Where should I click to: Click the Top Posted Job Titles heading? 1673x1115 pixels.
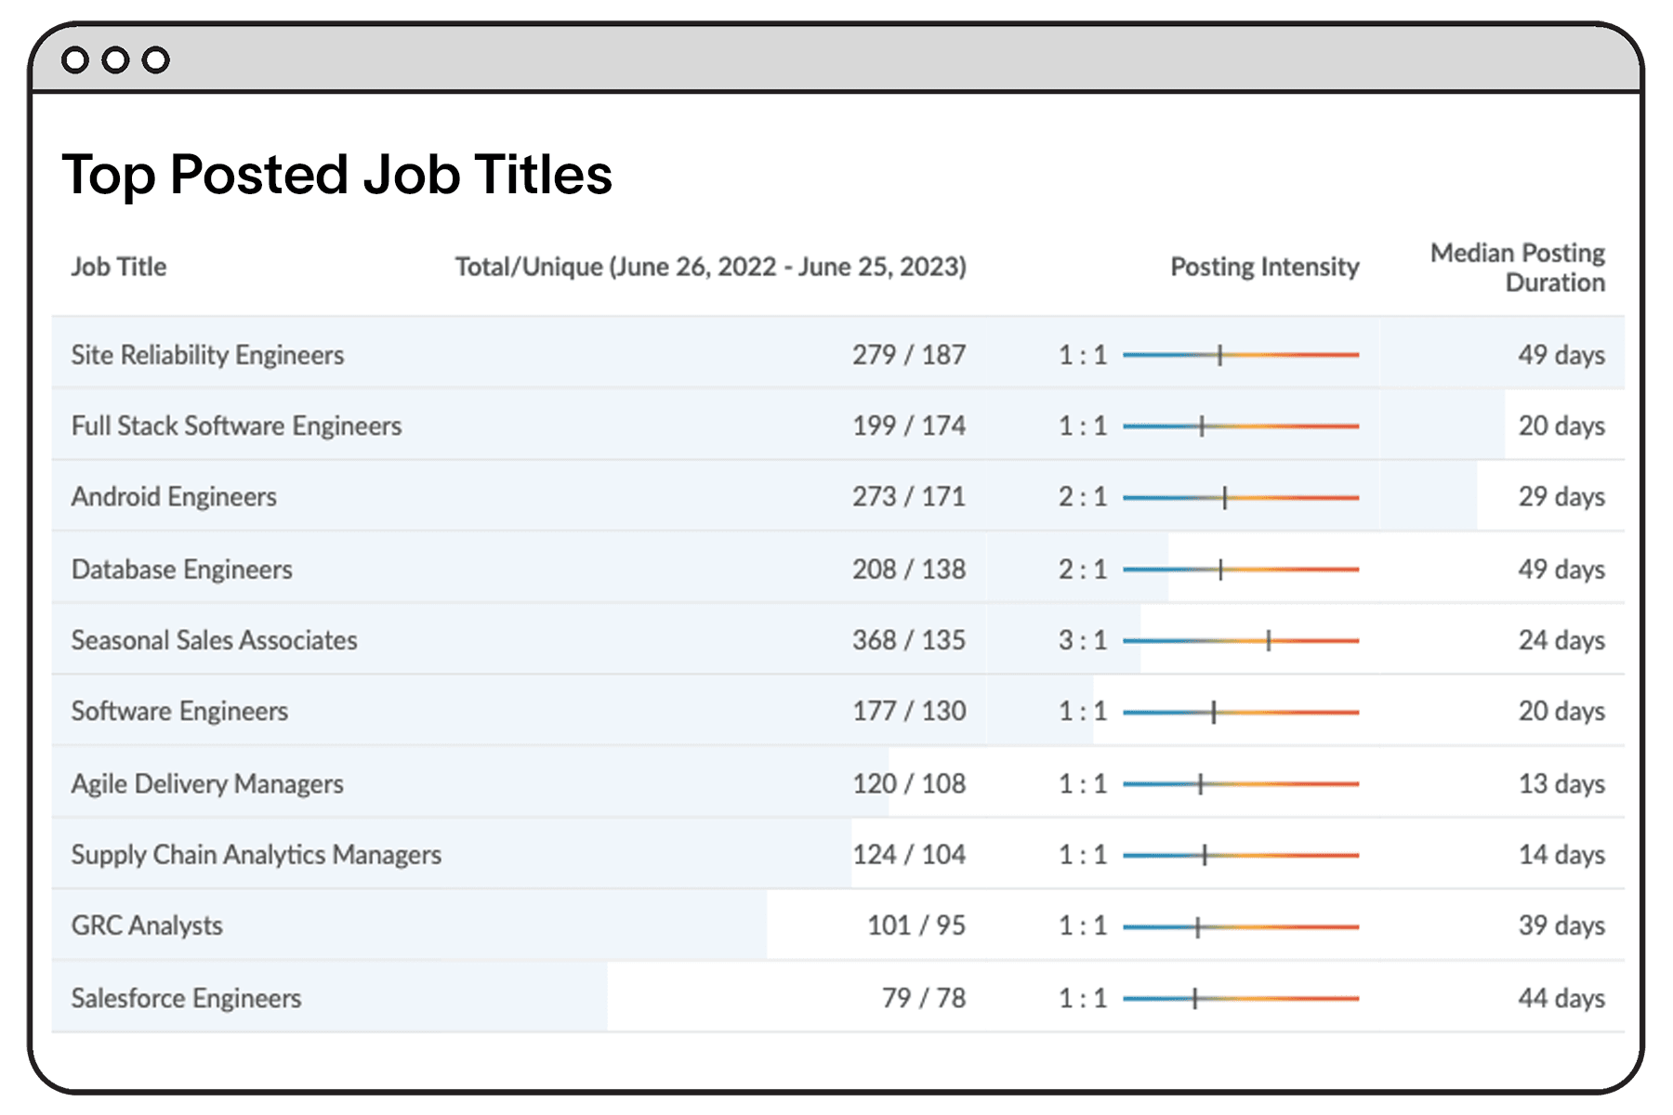coord(337,175)
